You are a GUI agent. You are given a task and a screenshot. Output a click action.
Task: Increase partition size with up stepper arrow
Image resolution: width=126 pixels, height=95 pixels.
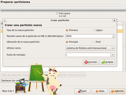point(114,35)
